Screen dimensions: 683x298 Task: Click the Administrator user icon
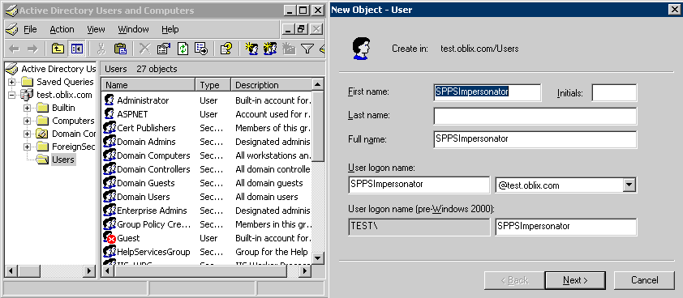coord(109,100)
